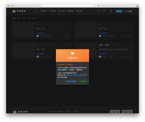Viewport: 145px width, 122px height.
Task: Open the 网站源码 nav menu item
Action: 44,11
